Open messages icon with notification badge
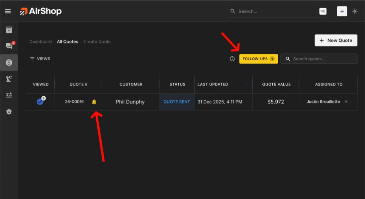This screenshot has height=199, width=365. coord(9,46)
